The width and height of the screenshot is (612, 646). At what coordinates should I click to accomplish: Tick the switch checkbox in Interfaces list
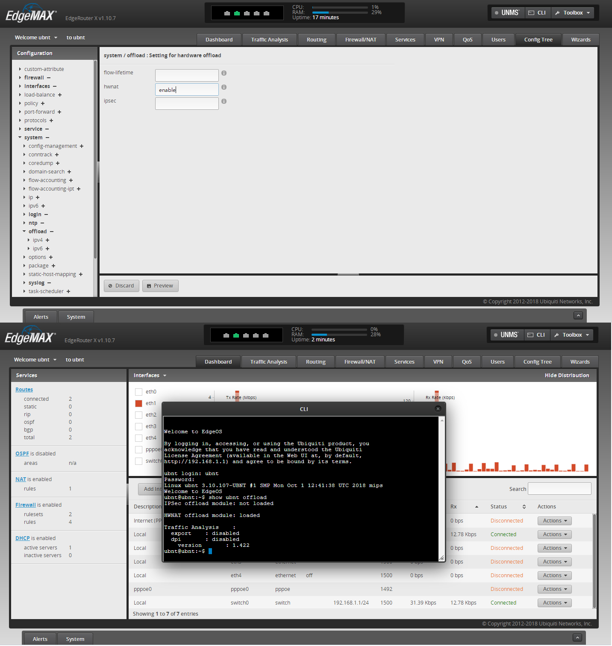(x=138, y=461)
